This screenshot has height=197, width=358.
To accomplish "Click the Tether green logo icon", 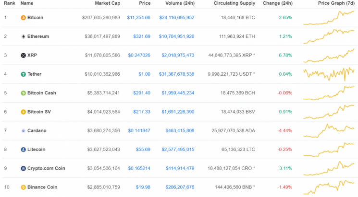I will point(23,74).
